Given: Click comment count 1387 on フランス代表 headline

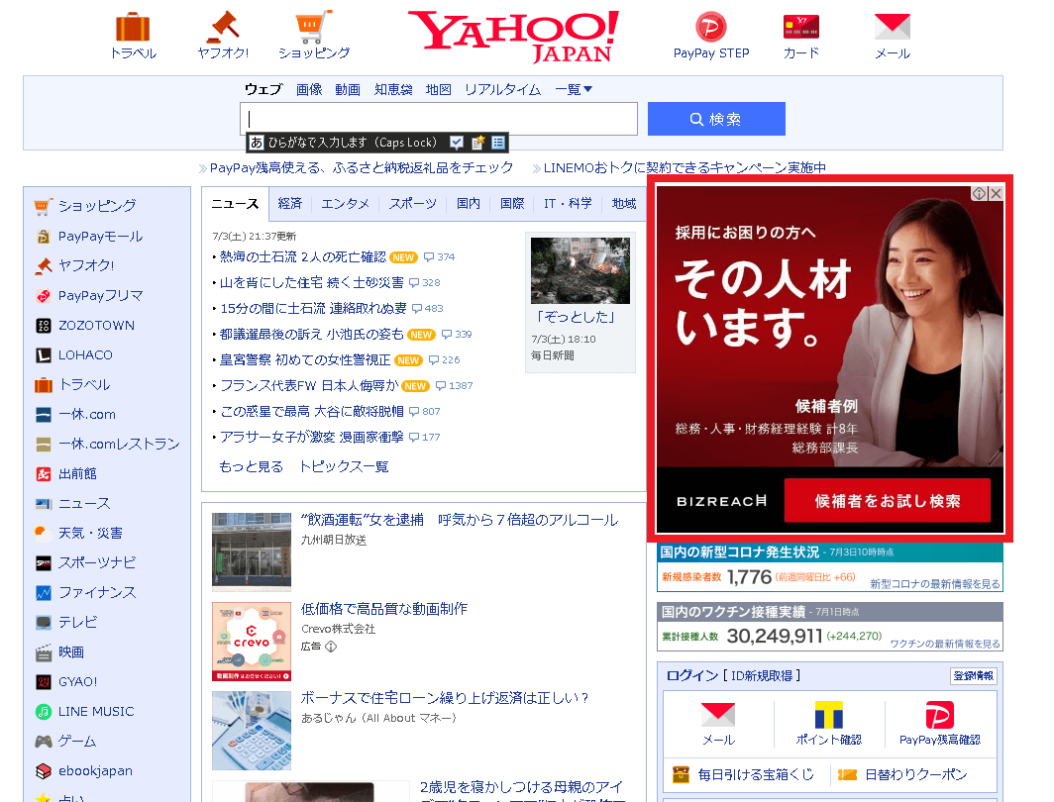Looking at the screenshot, I should (x=455, y=385).
